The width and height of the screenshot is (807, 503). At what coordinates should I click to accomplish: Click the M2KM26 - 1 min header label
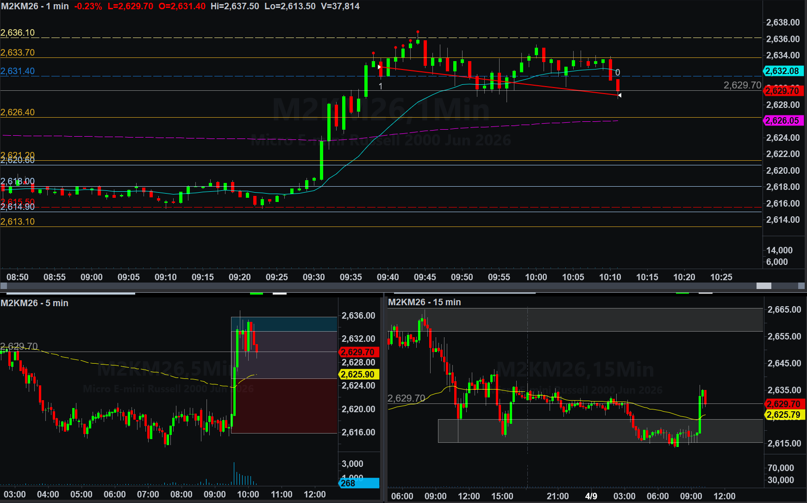click(x=35, y=6)
